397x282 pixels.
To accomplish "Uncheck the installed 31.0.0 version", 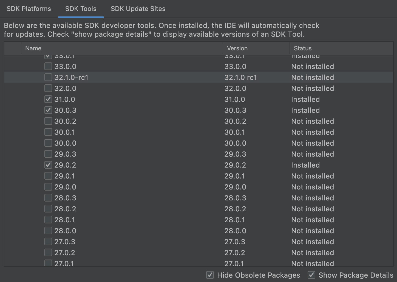I will click(48, 99).
